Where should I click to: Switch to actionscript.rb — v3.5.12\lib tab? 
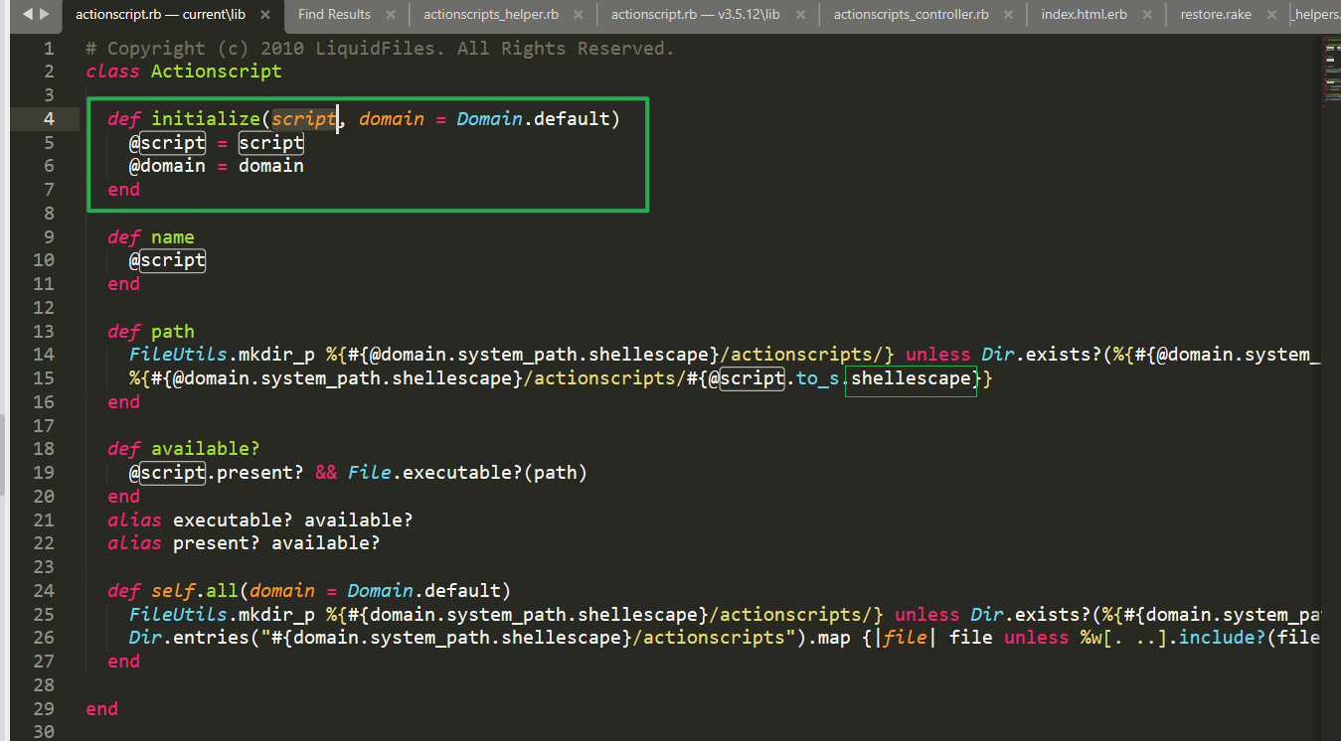(696, 15)
